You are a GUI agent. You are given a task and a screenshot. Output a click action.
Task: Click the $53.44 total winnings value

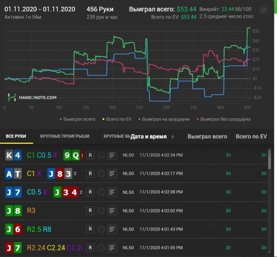pos(186,9)
